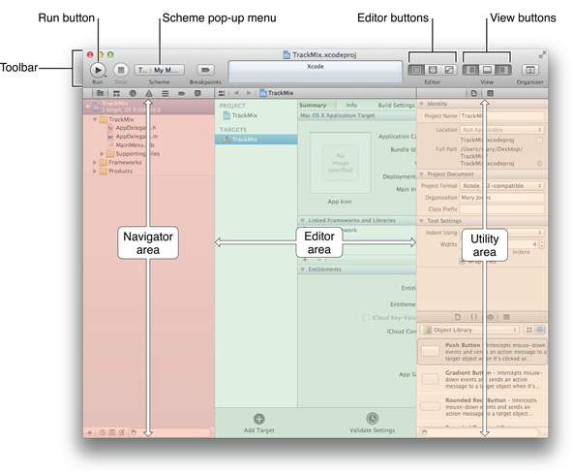Expand the Frameworks folder
The image size is (573, 474).
(95, 162)
